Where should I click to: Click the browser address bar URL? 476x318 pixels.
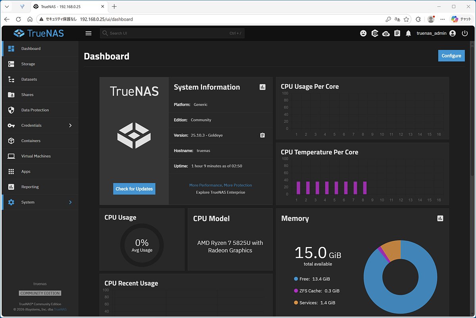tap(106, 19)
